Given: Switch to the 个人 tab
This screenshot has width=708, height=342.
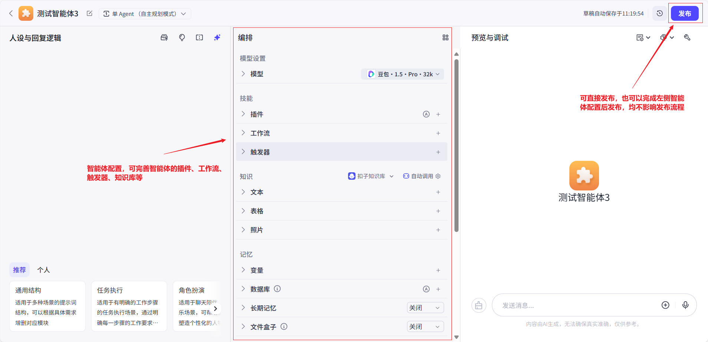Looking at the screenshot, I should point(43,270).
